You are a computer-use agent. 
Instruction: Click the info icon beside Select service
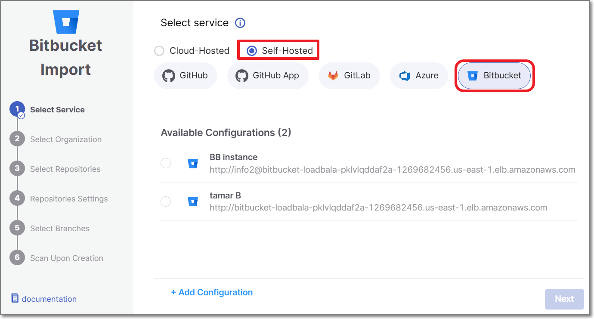point(240,23)
